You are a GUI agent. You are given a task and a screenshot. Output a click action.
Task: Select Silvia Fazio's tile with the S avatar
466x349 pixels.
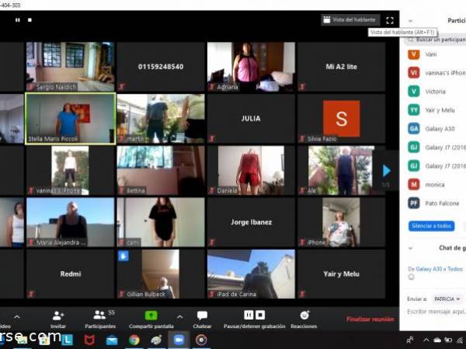point(341,119)
